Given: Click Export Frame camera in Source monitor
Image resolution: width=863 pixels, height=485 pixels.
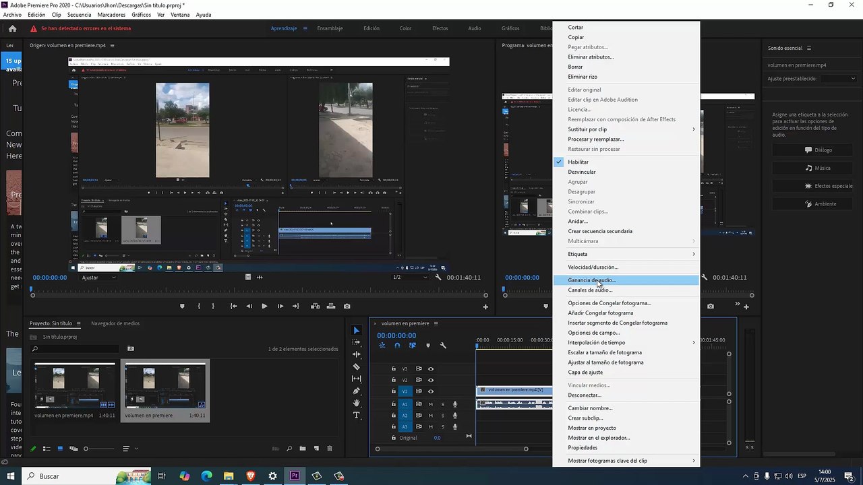Looking at the screenshot, I should (347, 306).
